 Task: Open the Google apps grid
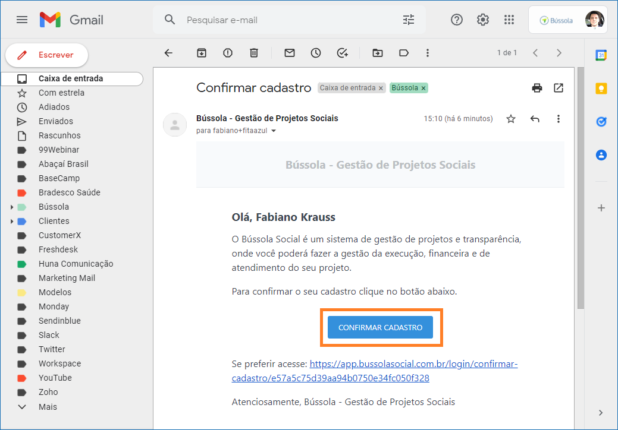(509, 20)
